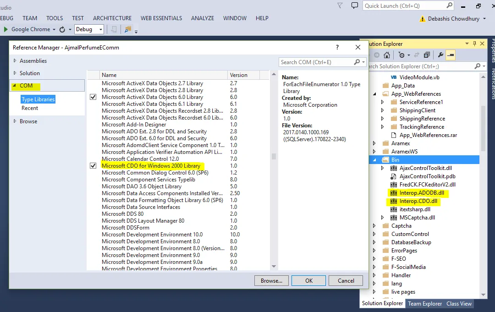Click the App_Data folder icon
This screenshot has width=495, height=312.
[385, 86]
